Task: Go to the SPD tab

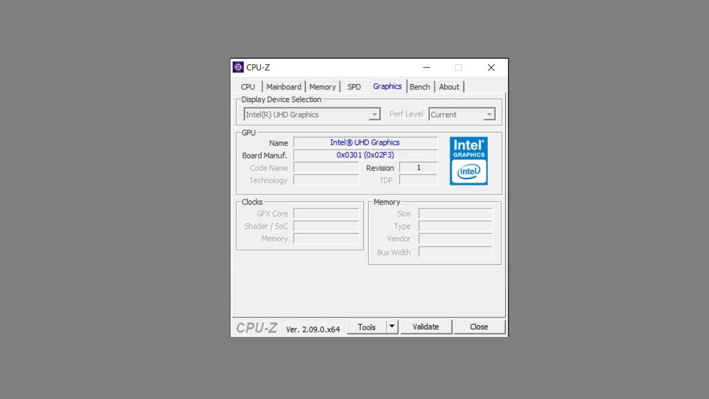Action: tap(354, 87)
